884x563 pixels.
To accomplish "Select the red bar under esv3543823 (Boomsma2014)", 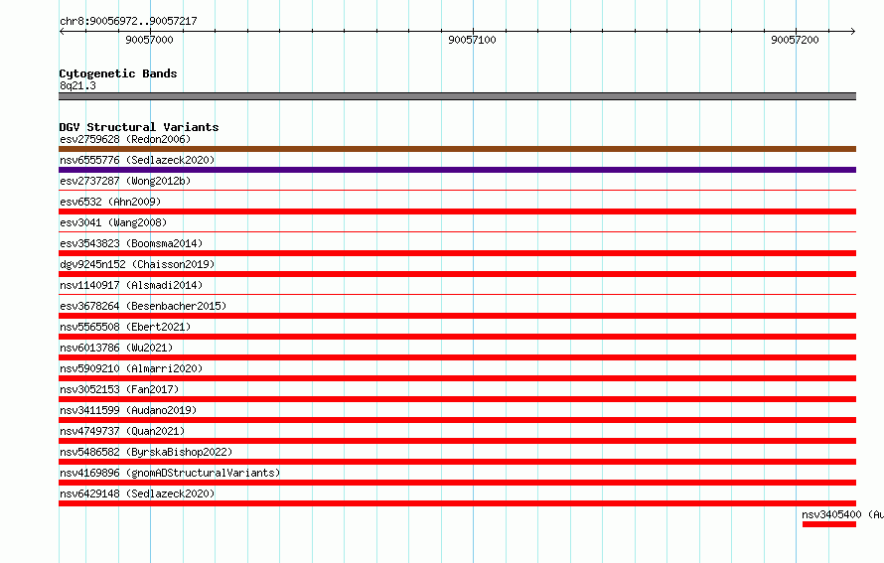I will pyautogui.click(x=457, y=253).
